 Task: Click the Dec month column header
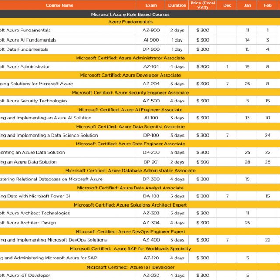(227, 6)
